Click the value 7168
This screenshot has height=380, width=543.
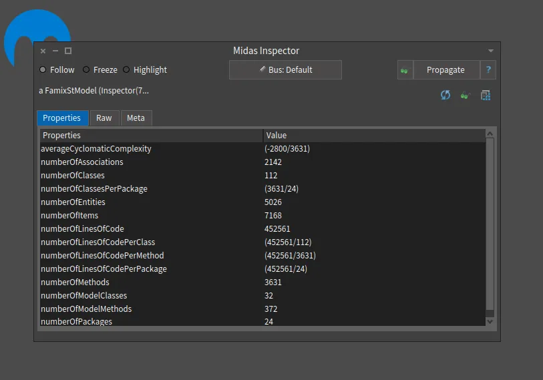click(x=273, y=216)
